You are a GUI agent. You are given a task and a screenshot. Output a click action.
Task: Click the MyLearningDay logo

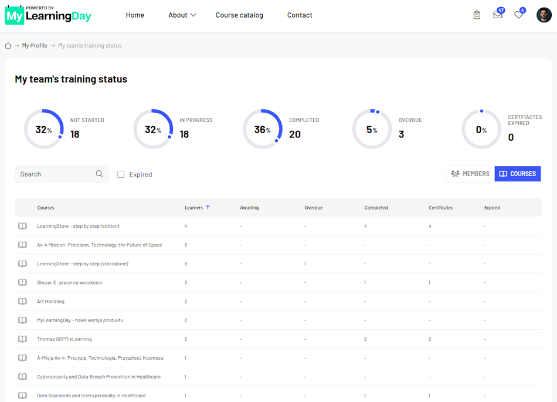pyautogui.click(x=48, y=15)
